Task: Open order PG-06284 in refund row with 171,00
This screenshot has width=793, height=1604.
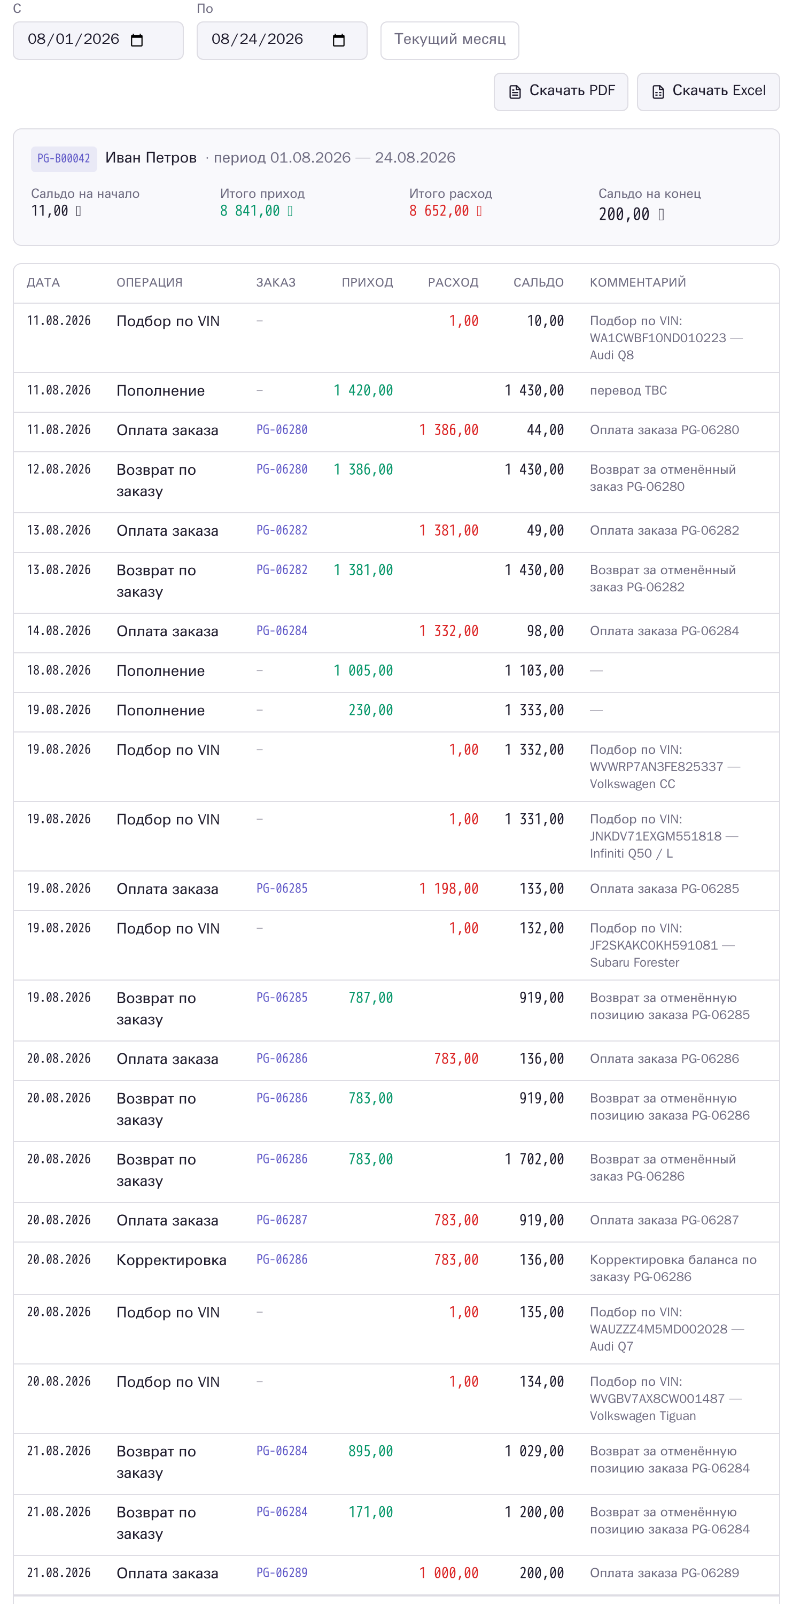Action: (x=282, y=1512)
